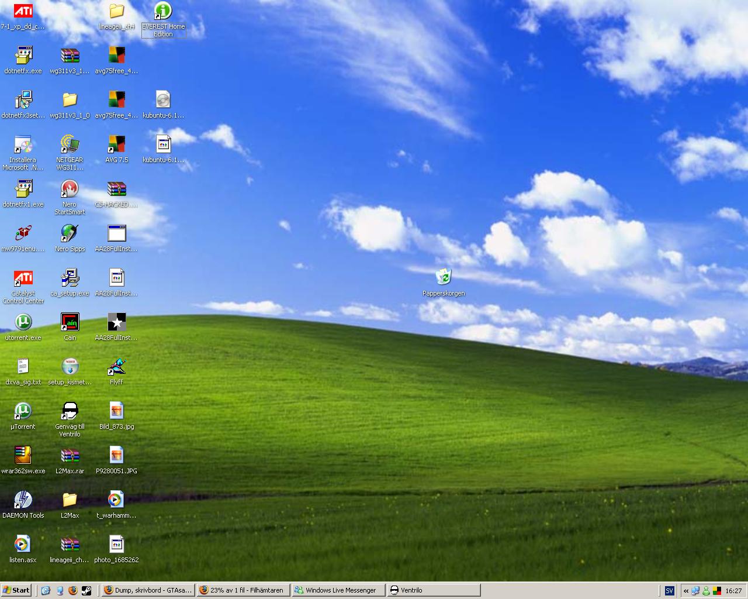Select the CS-HACKED... RAR archive
This screenshot has height=599, width=748.
coord(117,194)
